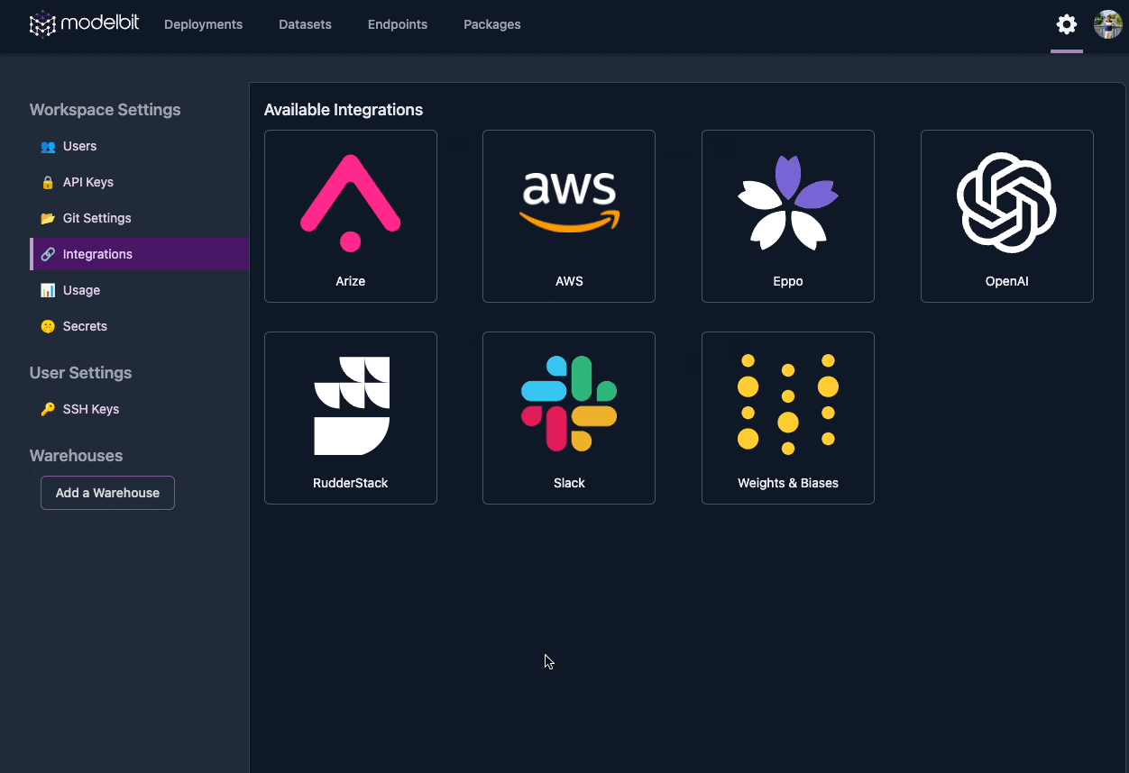Click the Warehouses heading
Image resolution: width=1129 pixels, height=773 pixels.
click(x=76, y=456)
